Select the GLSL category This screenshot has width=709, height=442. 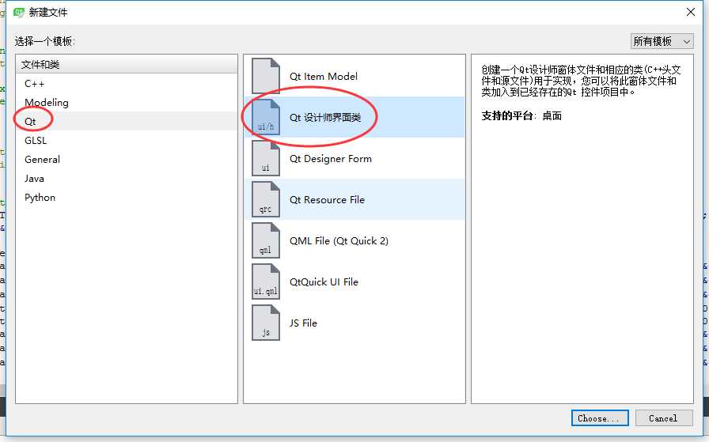pyautogui.click(x=126, y=140)
